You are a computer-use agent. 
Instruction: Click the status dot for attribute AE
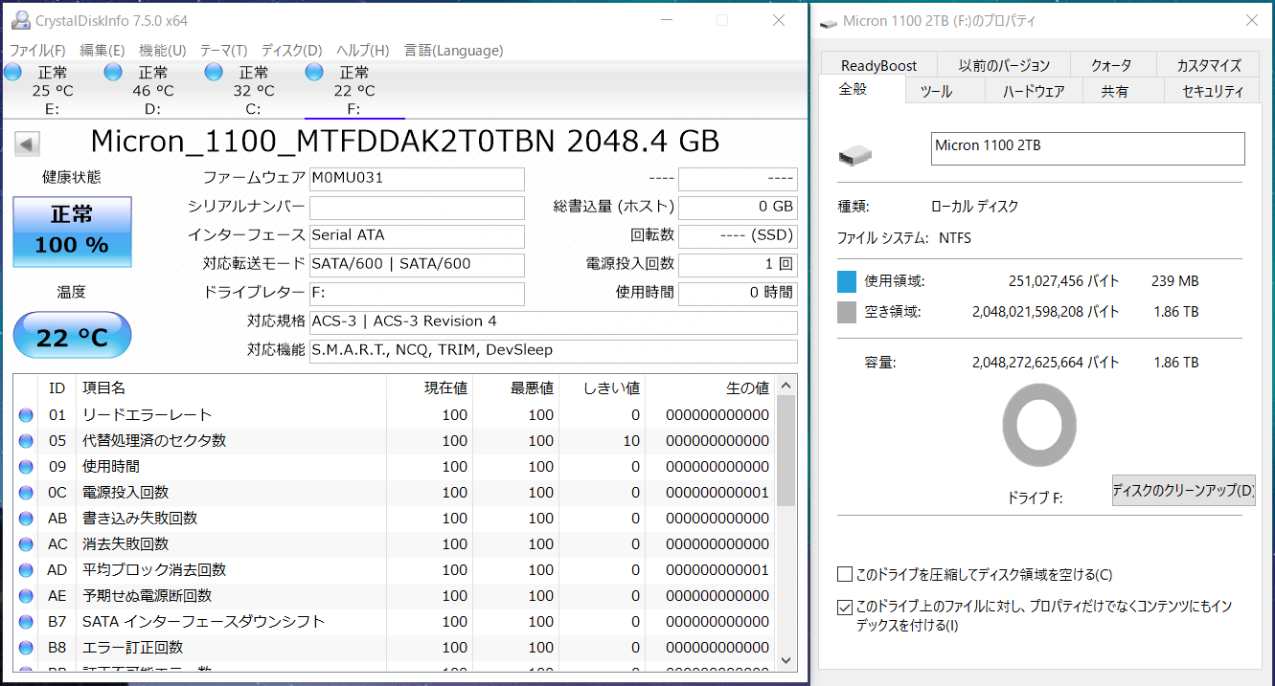(x=26, y=596)
